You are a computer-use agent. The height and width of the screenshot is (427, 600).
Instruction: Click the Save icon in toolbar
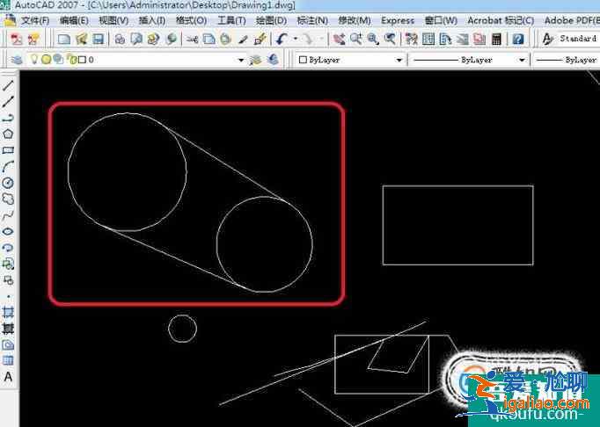tap(99, 39)
